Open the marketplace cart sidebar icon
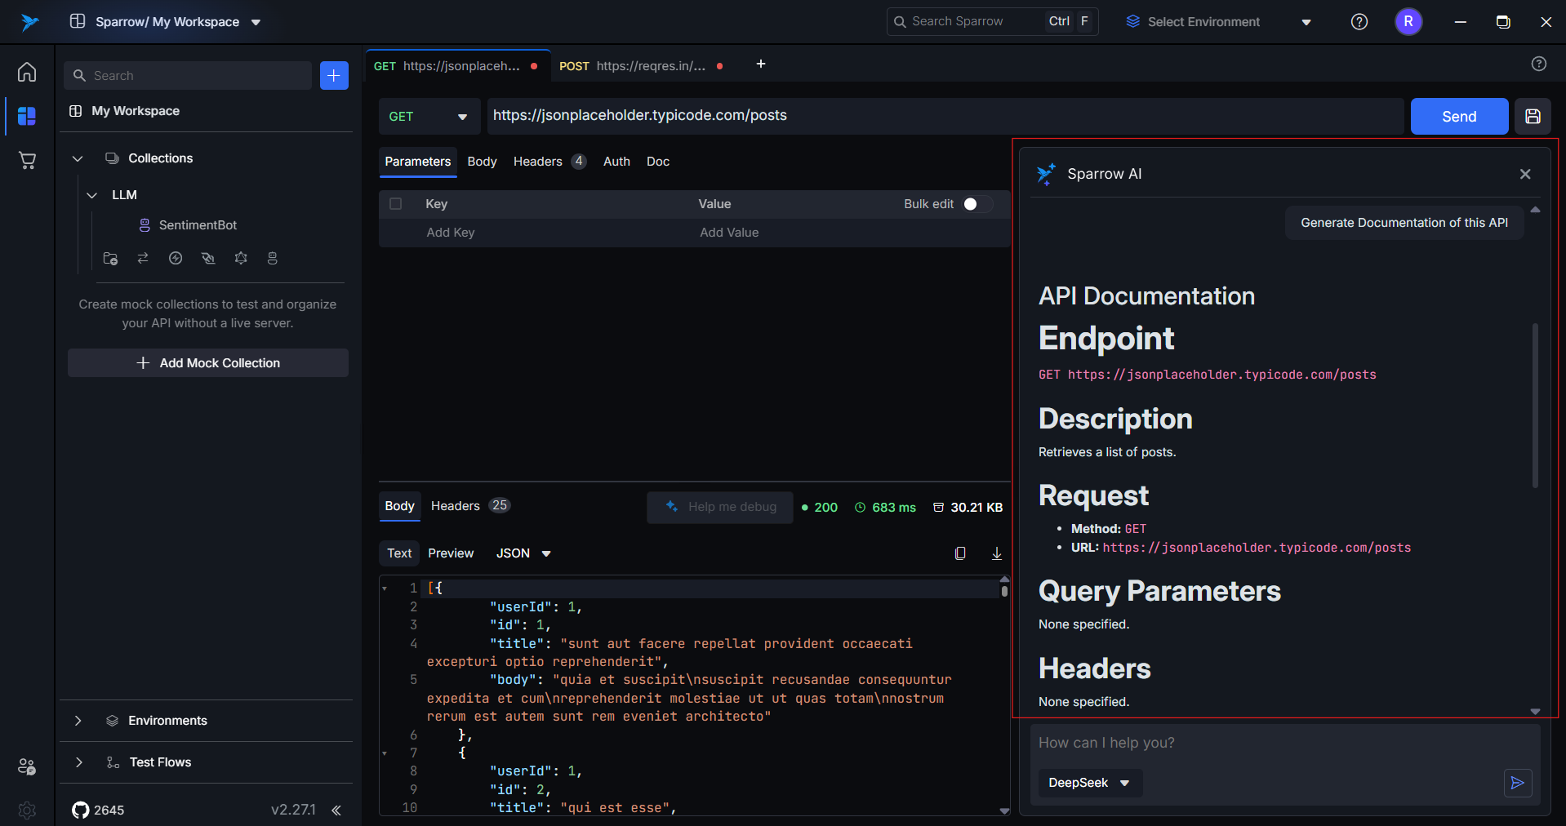Image resolution: width=1566 pixels, height=826 pixels. tap(27, 160)
